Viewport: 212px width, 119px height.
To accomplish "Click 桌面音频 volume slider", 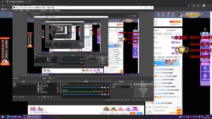I will click(83, 94).
